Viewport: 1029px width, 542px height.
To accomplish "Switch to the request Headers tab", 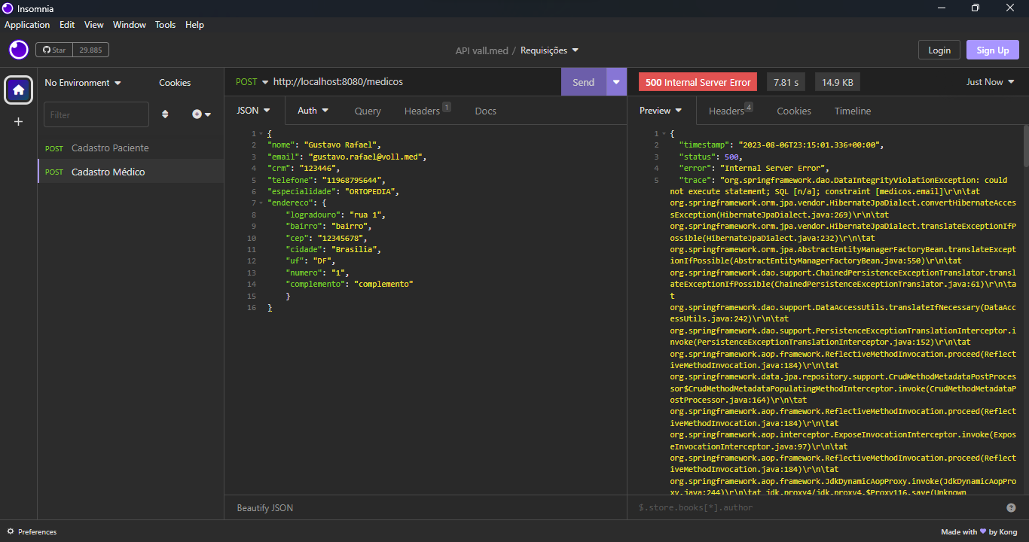I will pos(426,111).
